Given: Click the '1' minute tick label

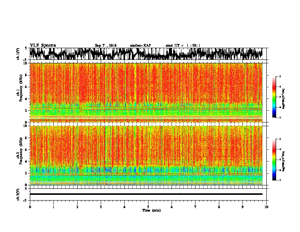Looking at the screenshot, I should [53, 207].
